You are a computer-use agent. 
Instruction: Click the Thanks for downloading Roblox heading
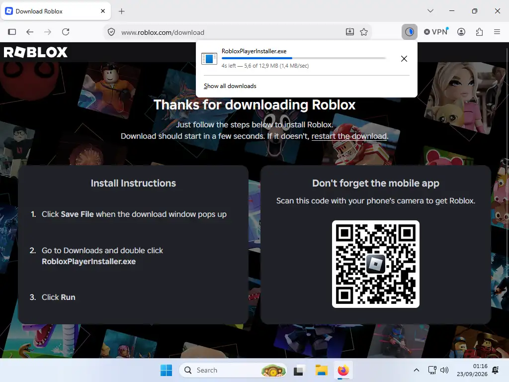click(x=254, y=105)
